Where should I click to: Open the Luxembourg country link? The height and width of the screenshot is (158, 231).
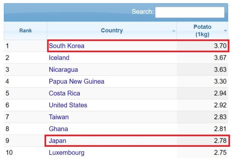(x=66, y=152)
